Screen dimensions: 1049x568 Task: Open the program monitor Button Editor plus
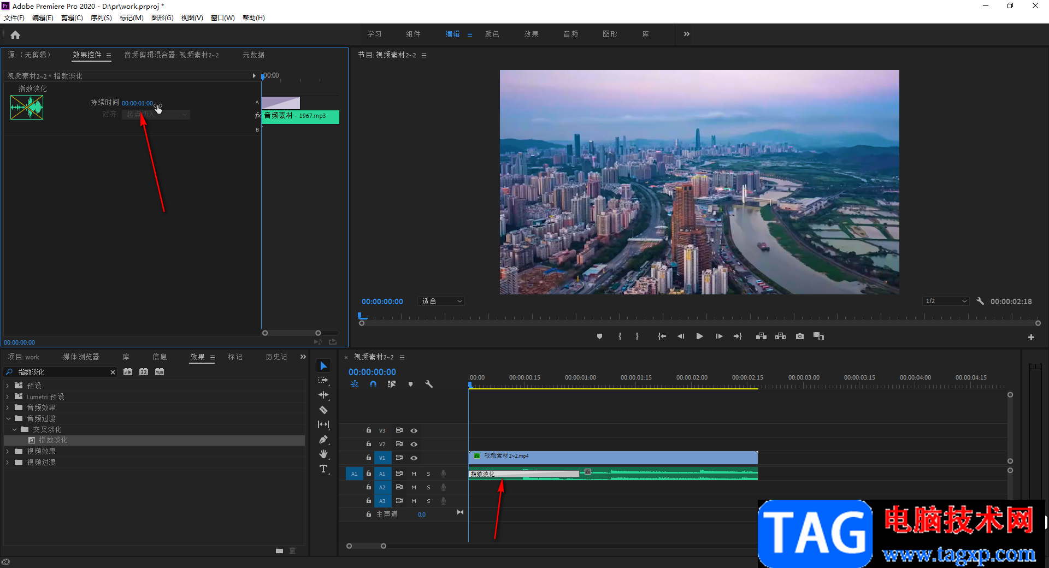[x=1031, y=338]
